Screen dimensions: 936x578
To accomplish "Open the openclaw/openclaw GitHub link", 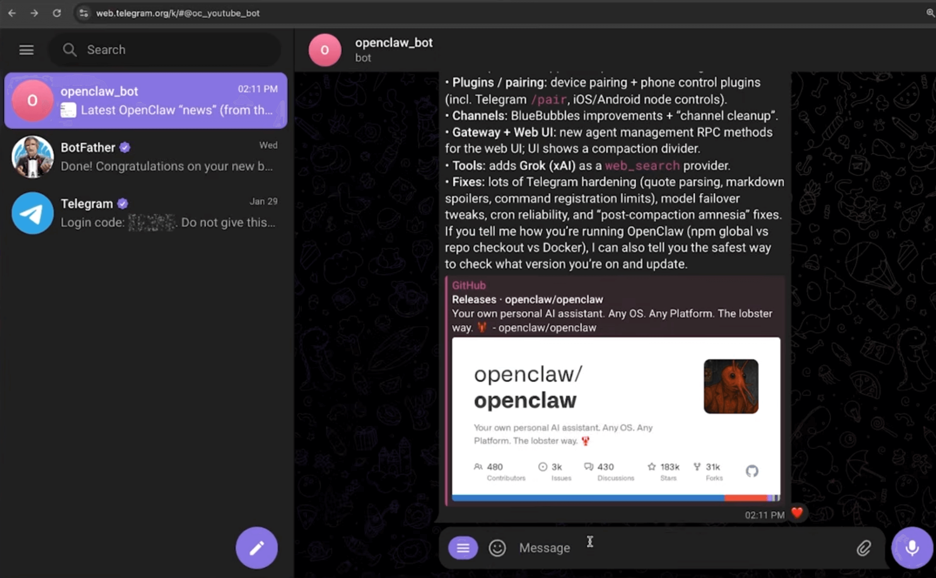I will (x=548, y=328).
